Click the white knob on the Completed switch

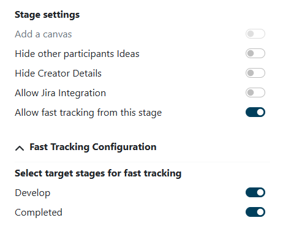[x=260, y=212]
